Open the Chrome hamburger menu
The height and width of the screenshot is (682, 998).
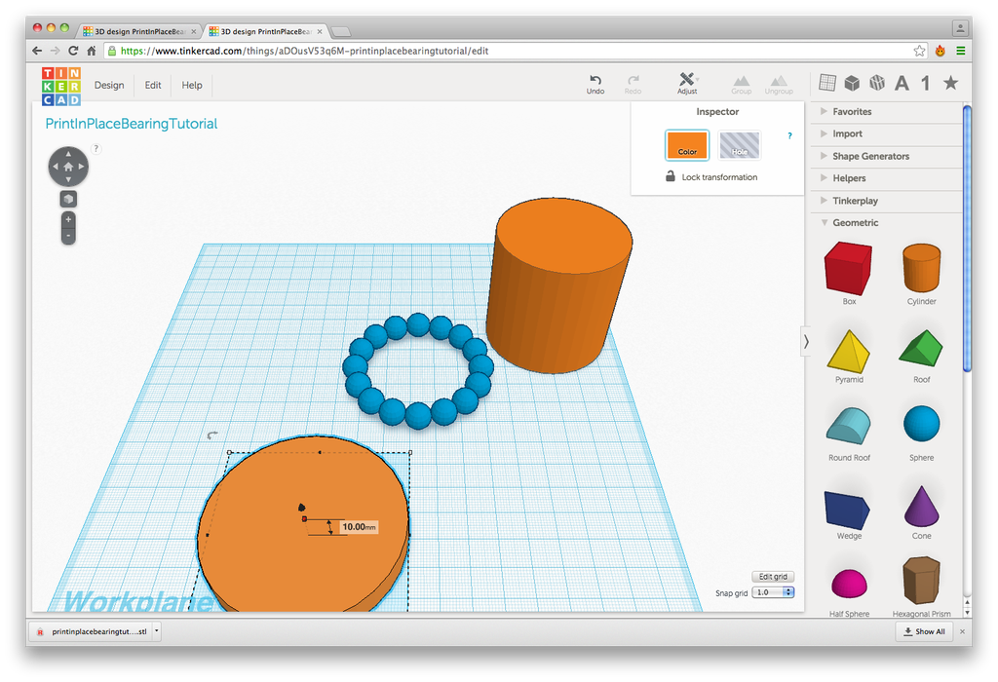pos(960,51)
